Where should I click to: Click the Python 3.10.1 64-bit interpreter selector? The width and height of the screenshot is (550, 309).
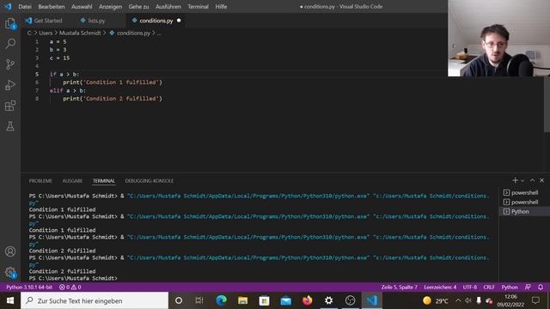[29, 287]
